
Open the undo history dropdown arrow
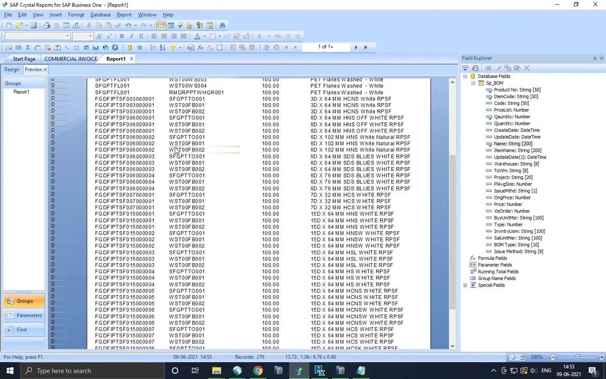[x=135, y=25]
